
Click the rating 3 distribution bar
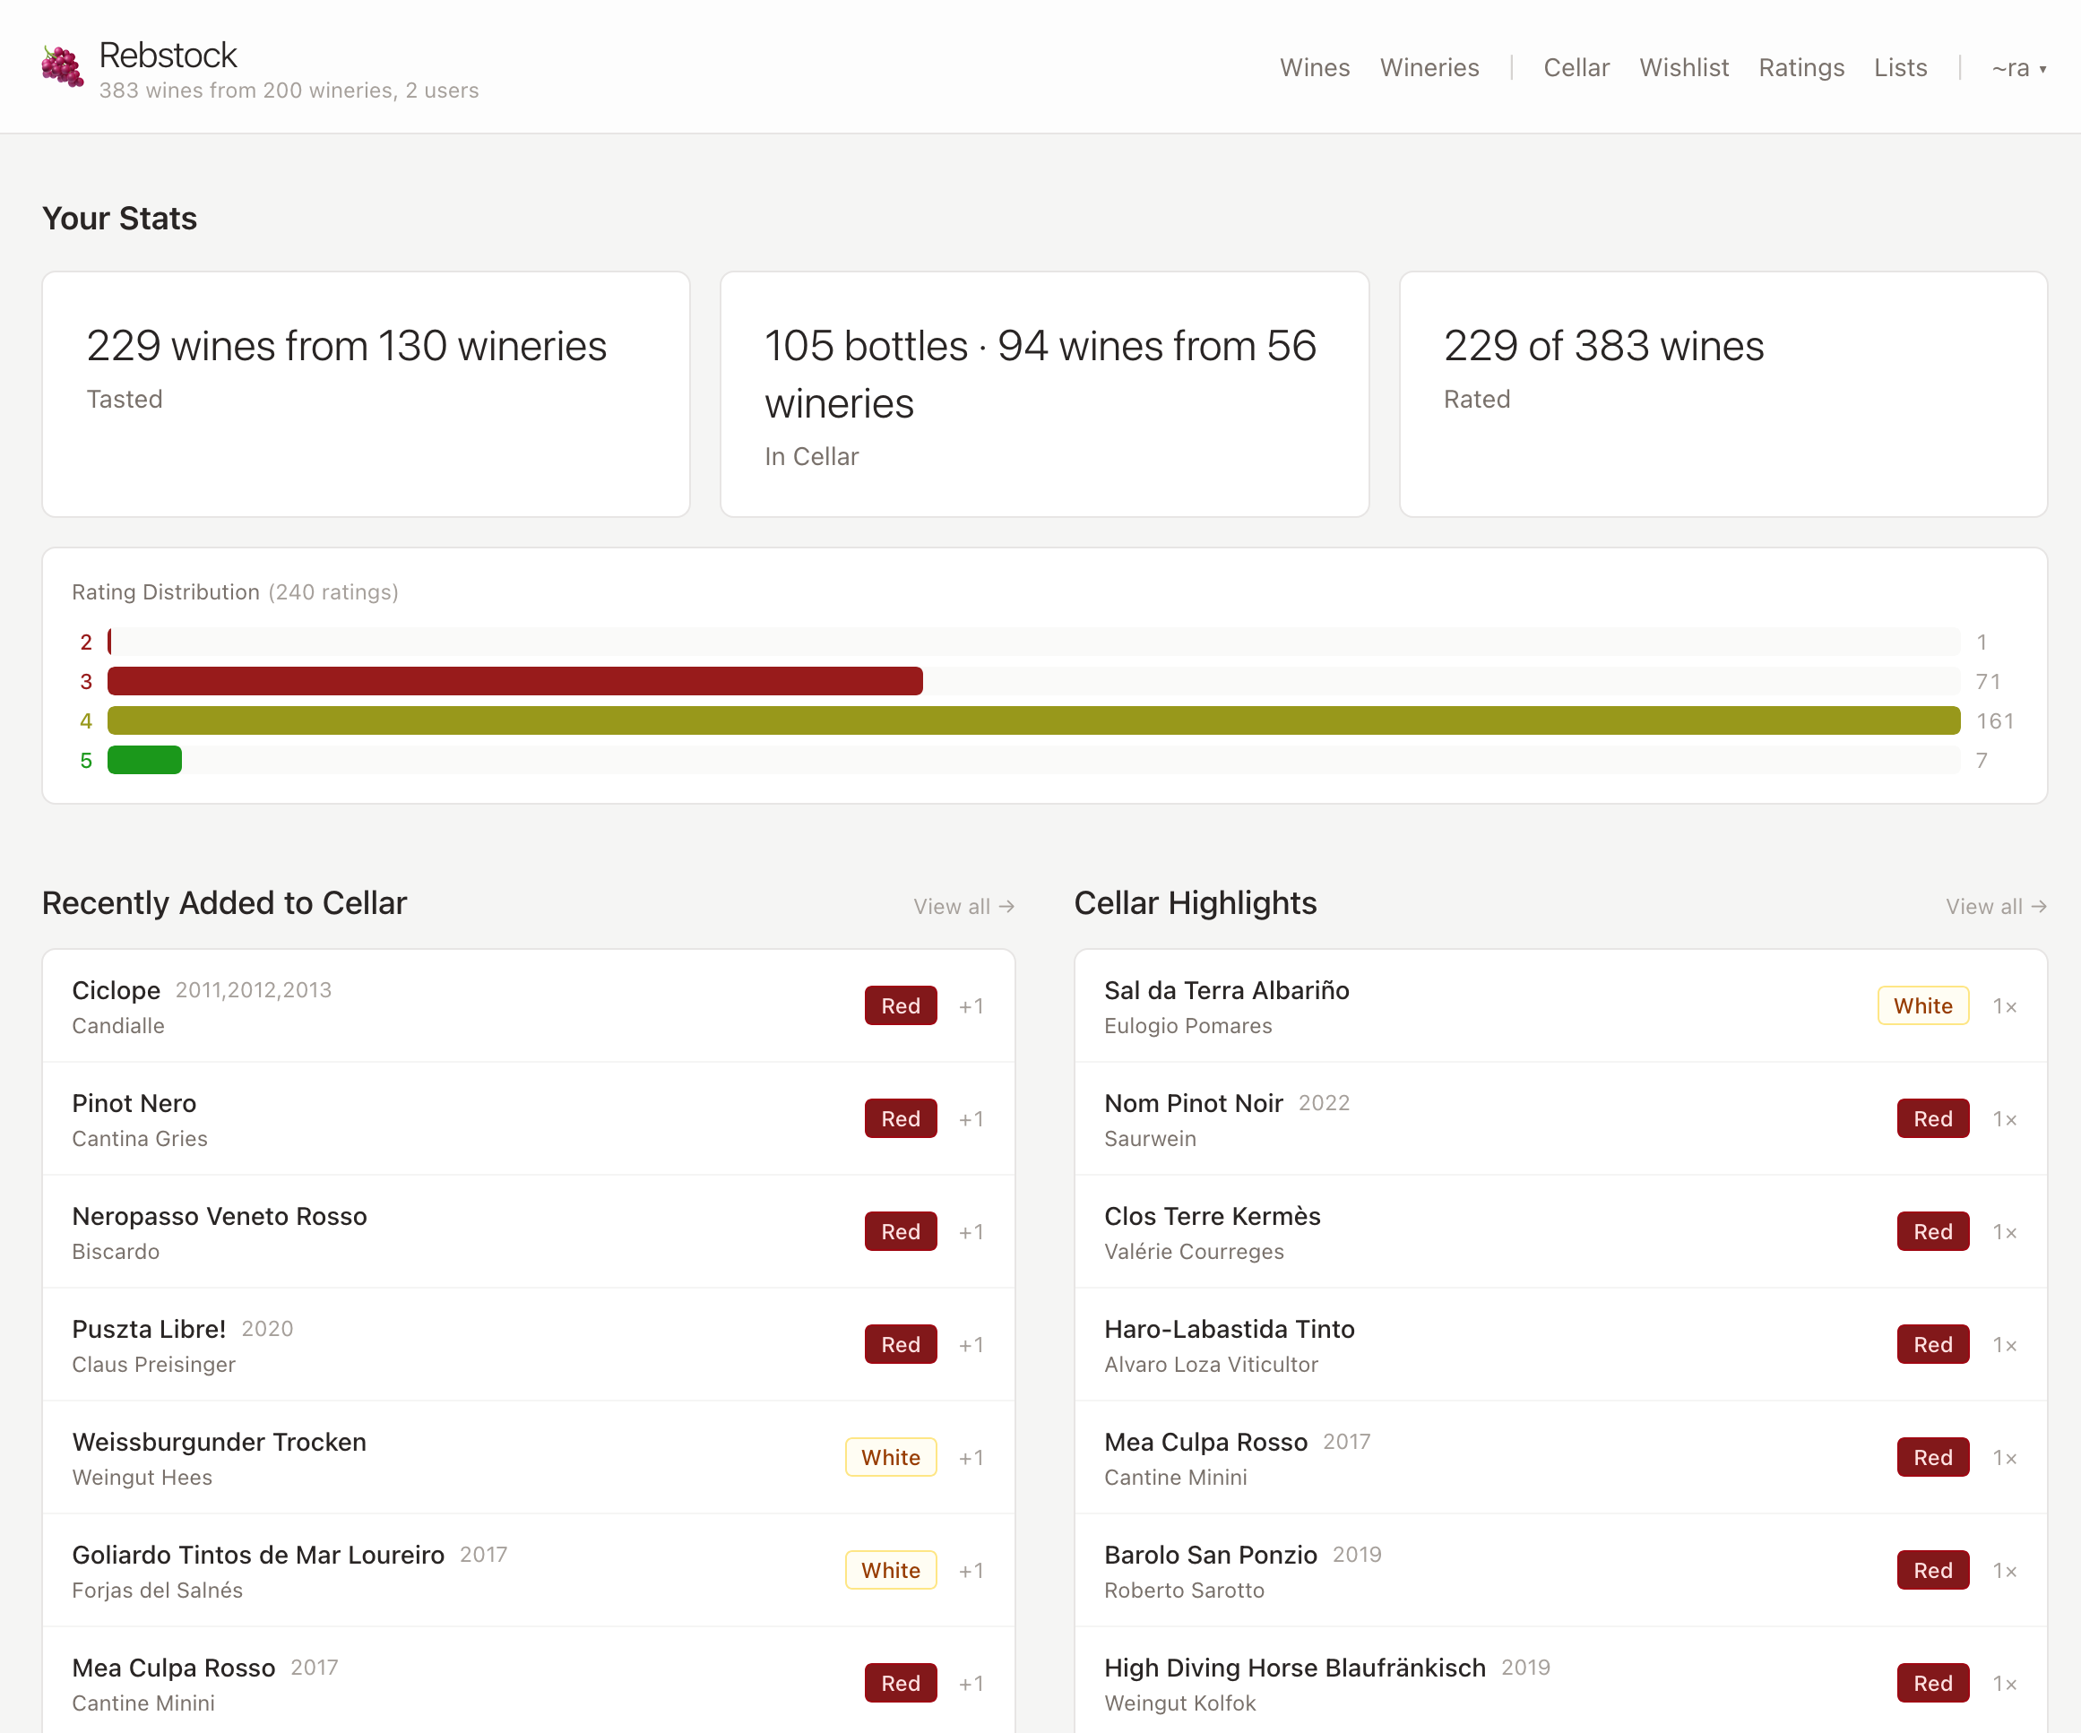tap(515, 681)
